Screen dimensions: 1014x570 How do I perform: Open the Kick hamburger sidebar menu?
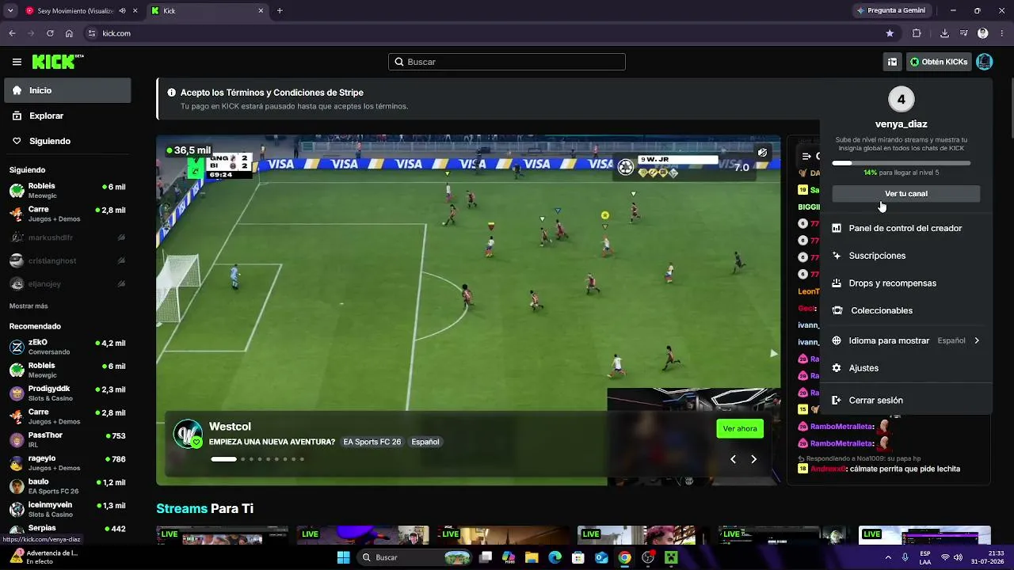point(17,62)
